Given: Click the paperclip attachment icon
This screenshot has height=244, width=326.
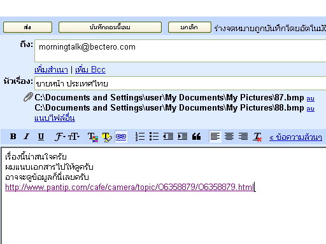Looking at the screenshot, I should point(28,97).
